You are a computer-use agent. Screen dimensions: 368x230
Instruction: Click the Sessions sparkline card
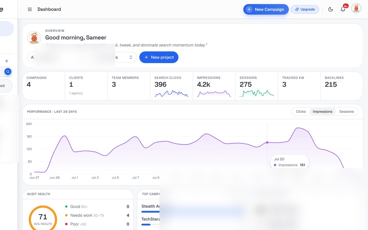(257, 86)
